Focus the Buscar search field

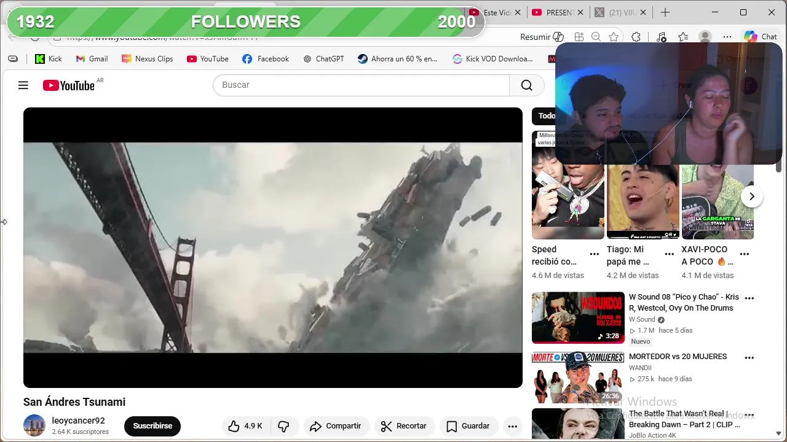coord(361,85)
